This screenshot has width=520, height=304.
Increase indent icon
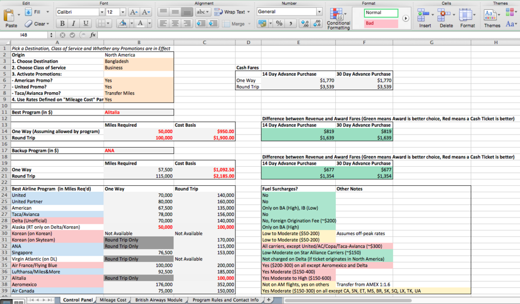[213, 23]
